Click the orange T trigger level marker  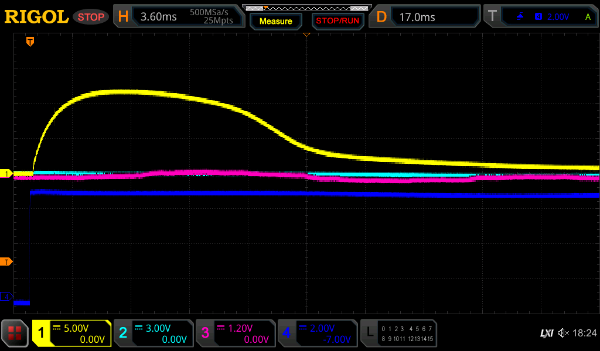click(6, 261)
